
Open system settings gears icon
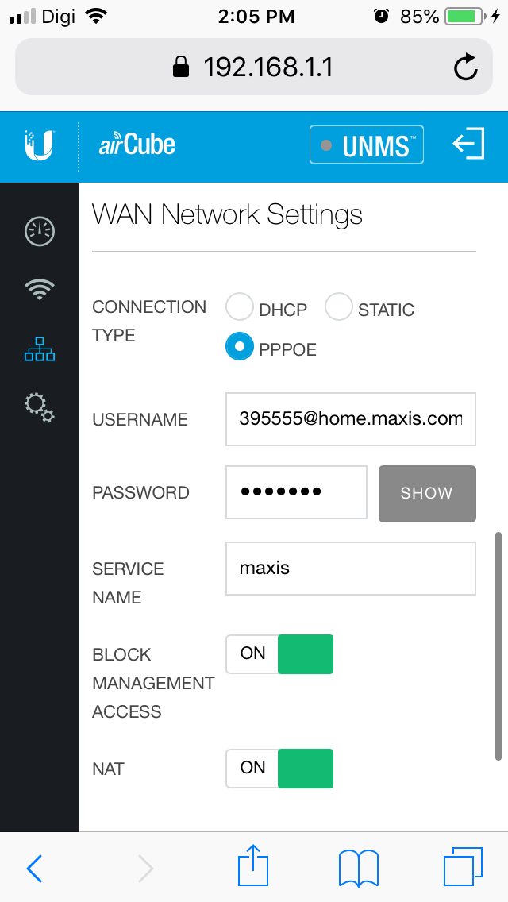40,406
